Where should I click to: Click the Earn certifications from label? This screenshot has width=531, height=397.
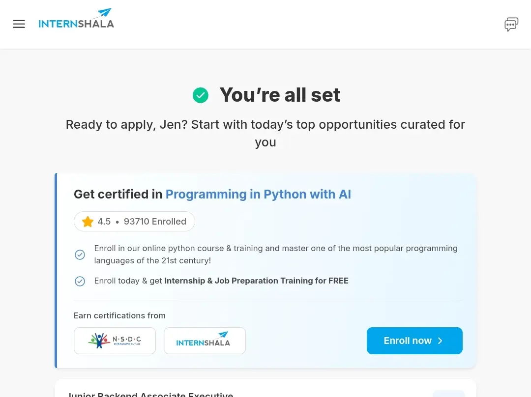[119, 315]
